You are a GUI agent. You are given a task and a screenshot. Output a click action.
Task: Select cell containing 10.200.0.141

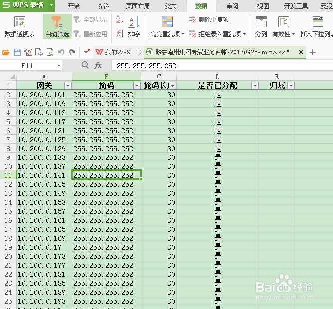coord(44,175)
